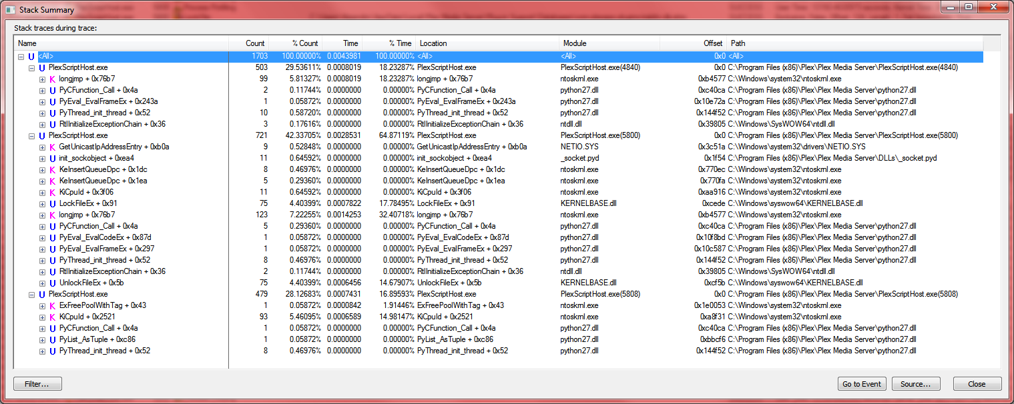Click the kernel K icon of longjmp row with count 99
The width and height of the screenshot is (1014, 404).
click(53, 79)
